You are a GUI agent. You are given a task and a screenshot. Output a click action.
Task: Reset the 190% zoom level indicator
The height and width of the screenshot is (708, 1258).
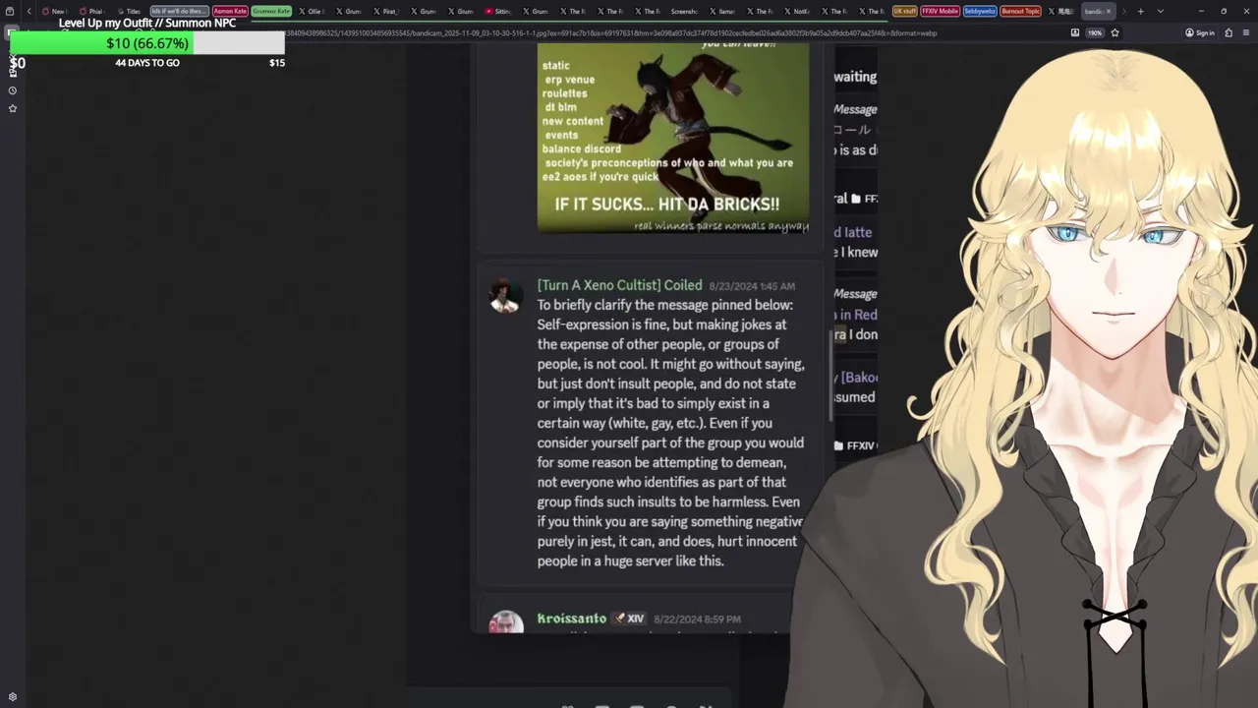point(1095,32)
